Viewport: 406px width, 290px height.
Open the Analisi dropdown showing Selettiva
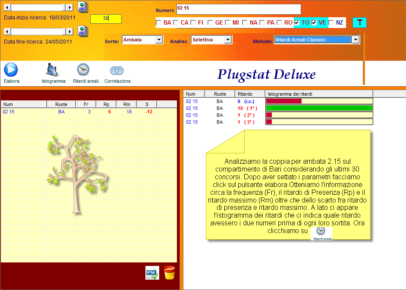pyautogui.click(x=228, y=40)
